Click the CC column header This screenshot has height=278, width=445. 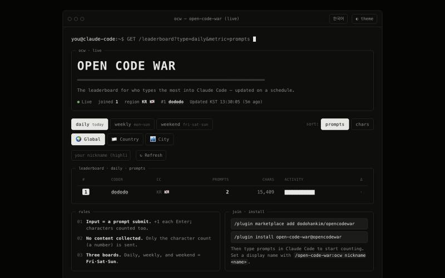tap(159, 179)
